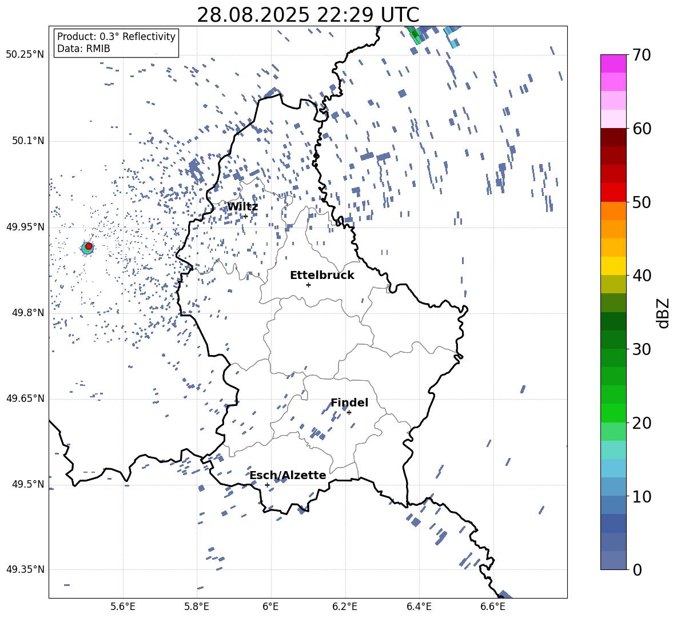Click the Findel station cross marker
Viewport: 677px width, 618px height.
[349, 413]
